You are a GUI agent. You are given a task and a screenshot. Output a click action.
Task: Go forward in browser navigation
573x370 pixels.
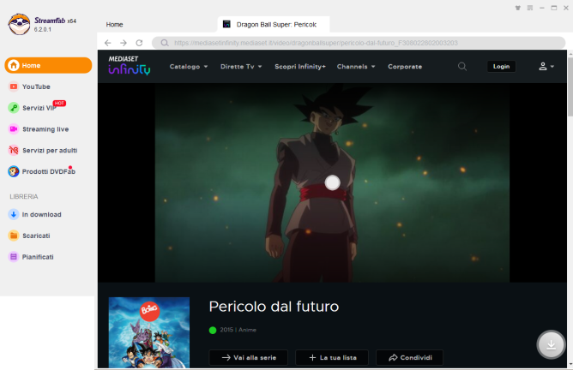[x=124, y=43]
